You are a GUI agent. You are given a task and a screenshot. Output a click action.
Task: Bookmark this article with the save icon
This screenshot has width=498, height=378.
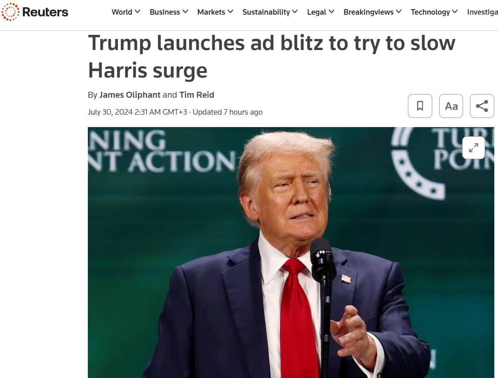(420, 106)
